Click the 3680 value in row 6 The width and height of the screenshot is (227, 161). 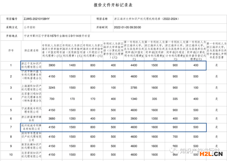(52, 118)
